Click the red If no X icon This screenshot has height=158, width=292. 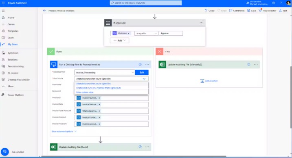(x=159, y=52)
